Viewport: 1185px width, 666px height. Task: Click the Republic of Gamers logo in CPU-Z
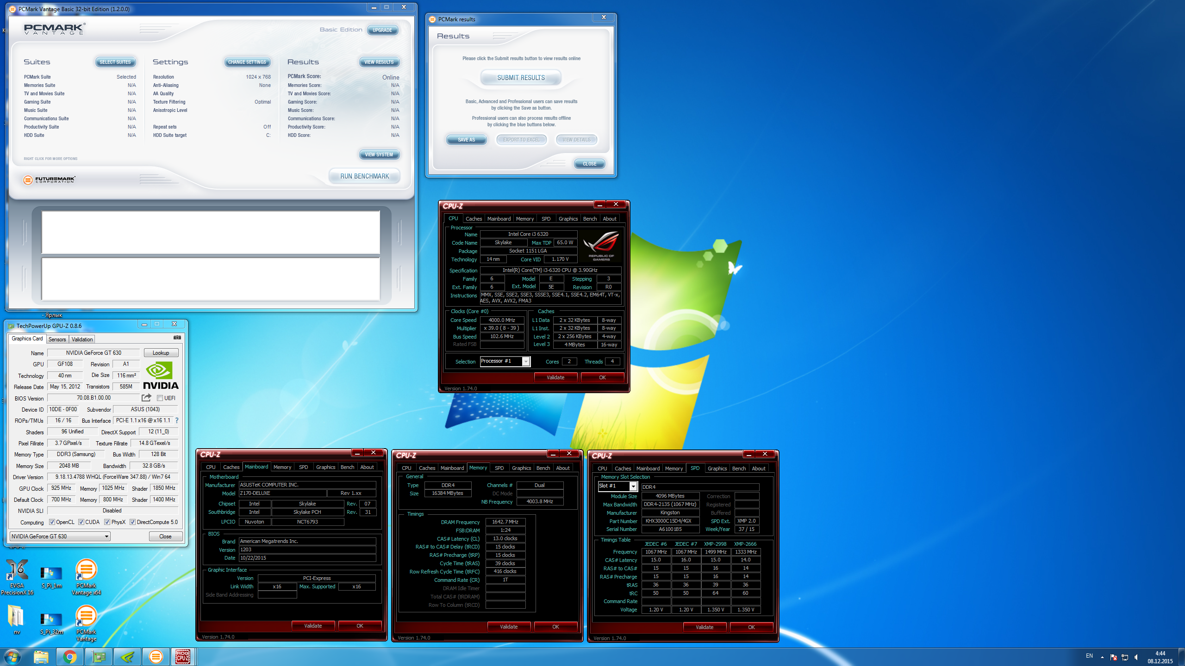[x=601, y=247]
